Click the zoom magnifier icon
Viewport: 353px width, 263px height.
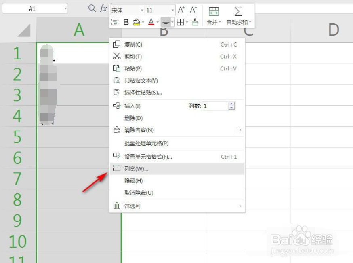click(x=92, y=8)
